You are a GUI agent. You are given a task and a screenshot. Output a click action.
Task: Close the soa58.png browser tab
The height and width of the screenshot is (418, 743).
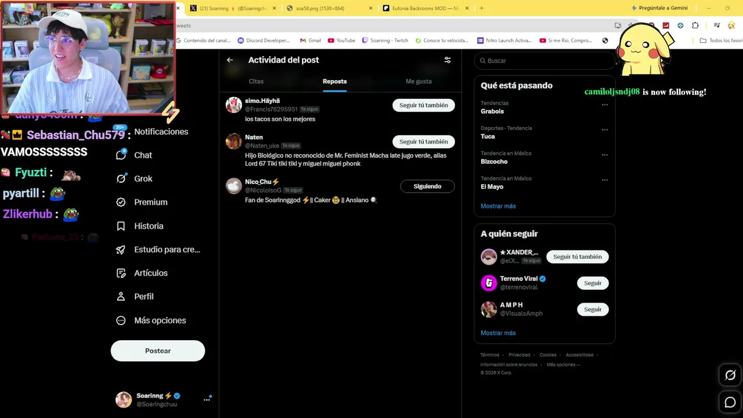371,8
